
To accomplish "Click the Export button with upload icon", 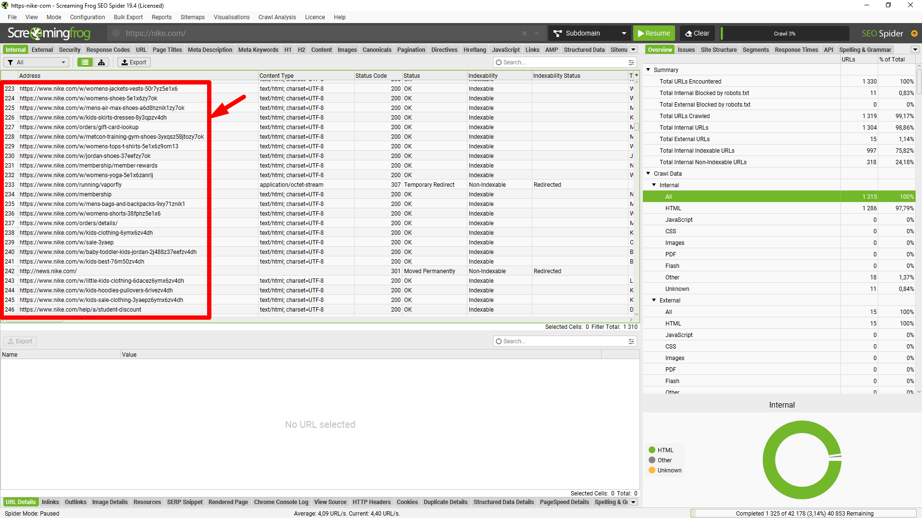I will click(134, 62).
